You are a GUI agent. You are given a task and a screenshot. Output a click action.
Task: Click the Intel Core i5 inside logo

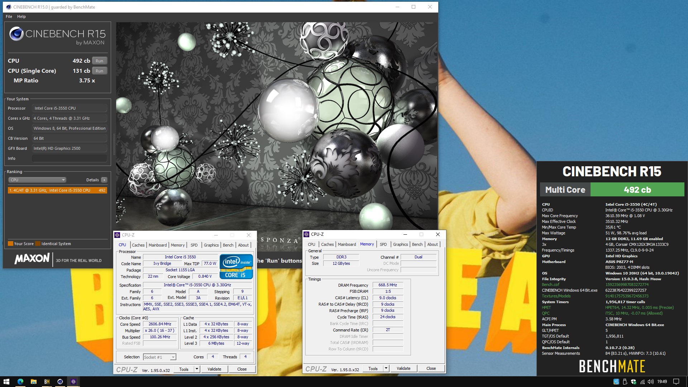point(236,267)
